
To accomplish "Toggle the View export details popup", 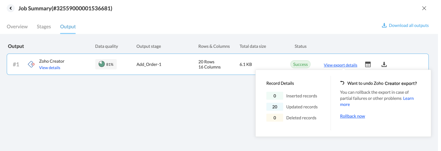I will [x=340, y=65].
